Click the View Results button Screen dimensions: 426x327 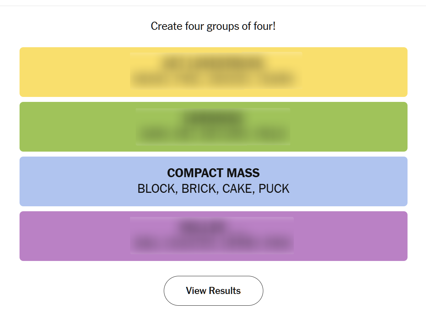[213, 291]
